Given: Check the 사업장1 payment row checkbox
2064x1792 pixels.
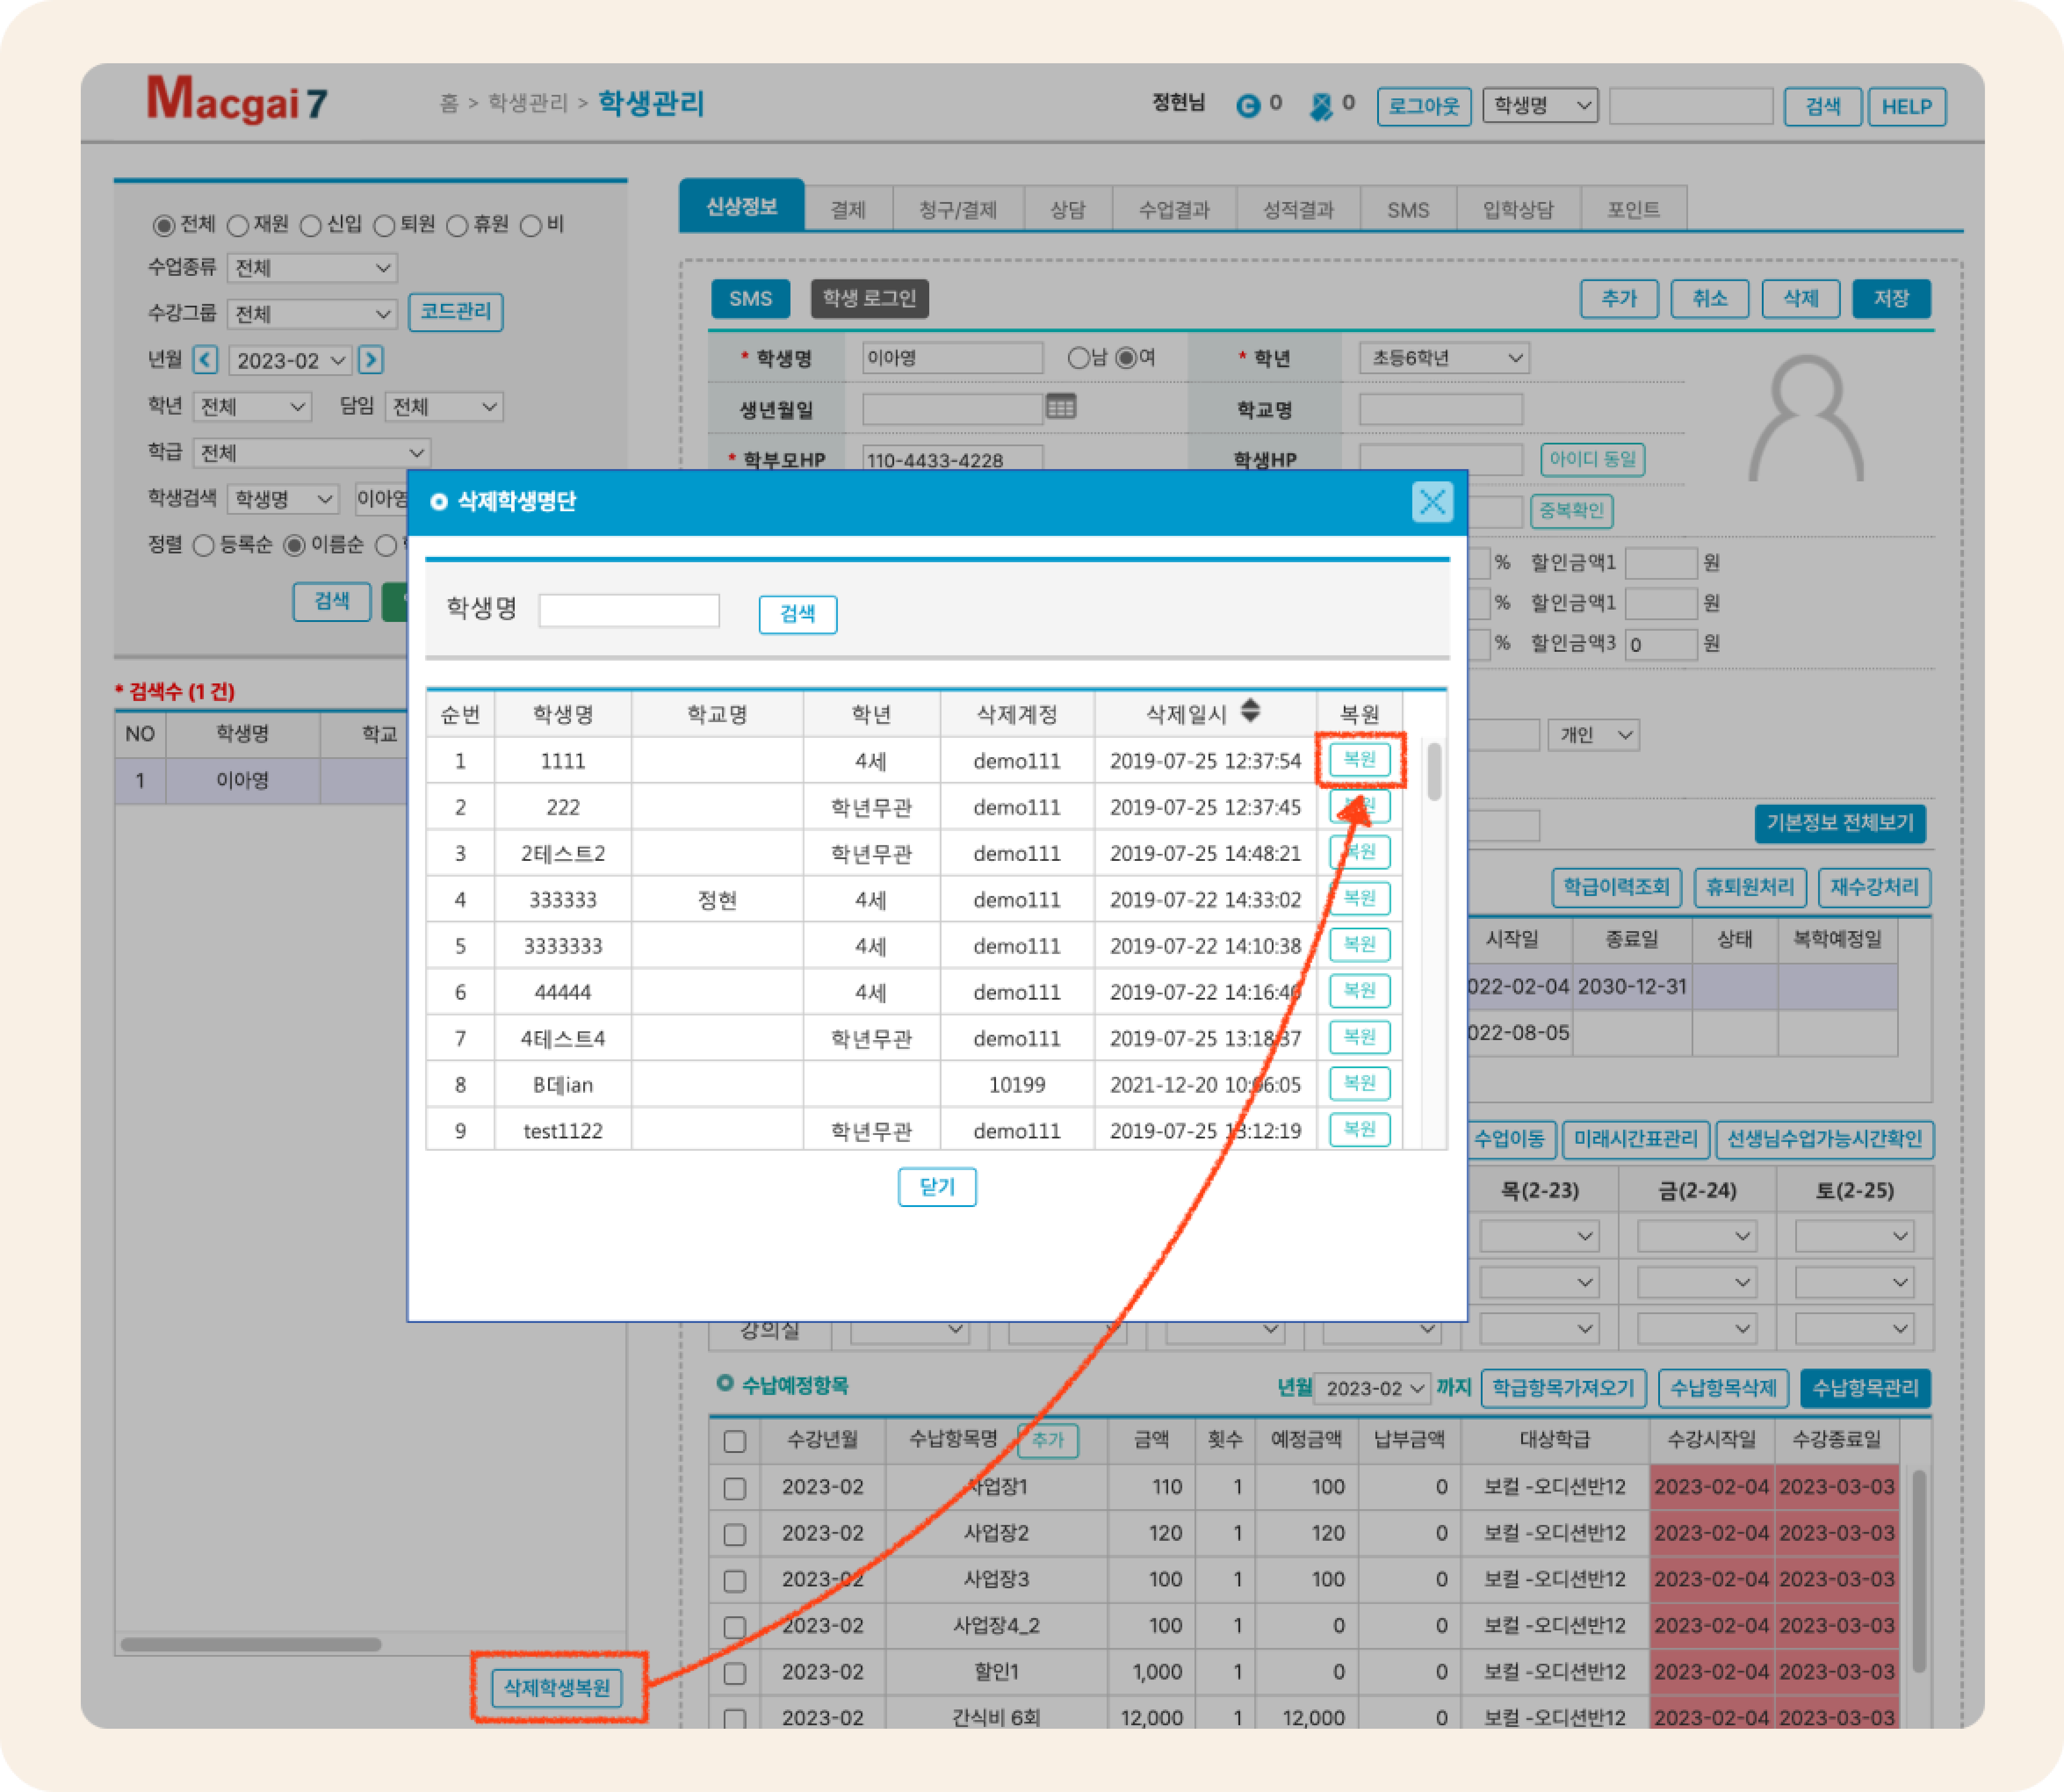Looking at the screenshot, I should (735, 1488).
